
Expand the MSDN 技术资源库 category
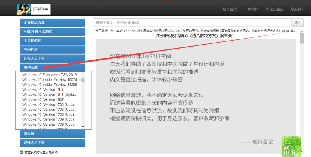(x=52, y=32)
